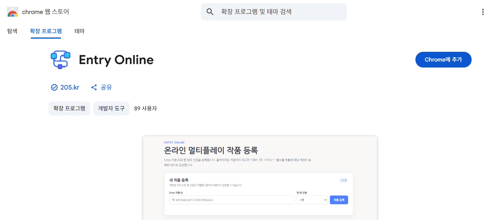The image size is (492, 220).
Task: Click the 개발자 도구 category chip
Action: coord(111,108)
